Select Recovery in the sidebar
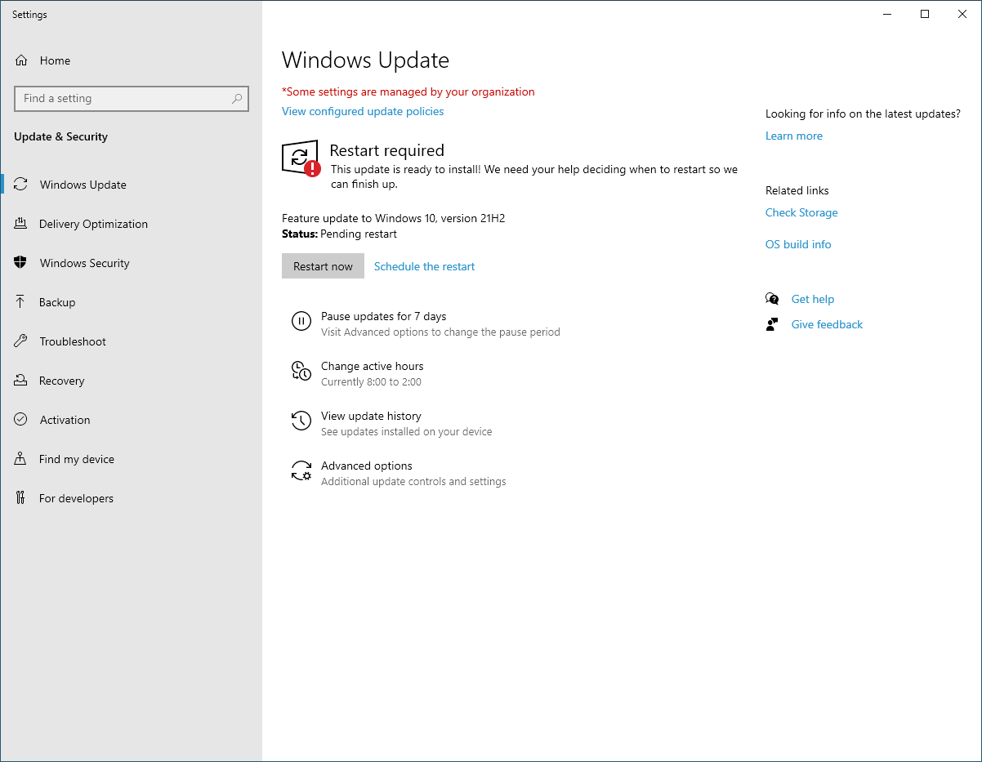Image resolution: width=982 pixels, height=762 pixels. [x=131, y=381]
